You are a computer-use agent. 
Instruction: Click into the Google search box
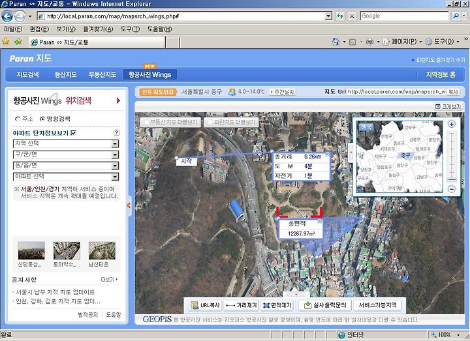[x=404, y=16]
